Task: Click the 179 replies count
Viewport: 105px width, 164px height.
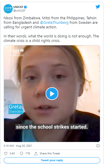Action: (28, 154)
